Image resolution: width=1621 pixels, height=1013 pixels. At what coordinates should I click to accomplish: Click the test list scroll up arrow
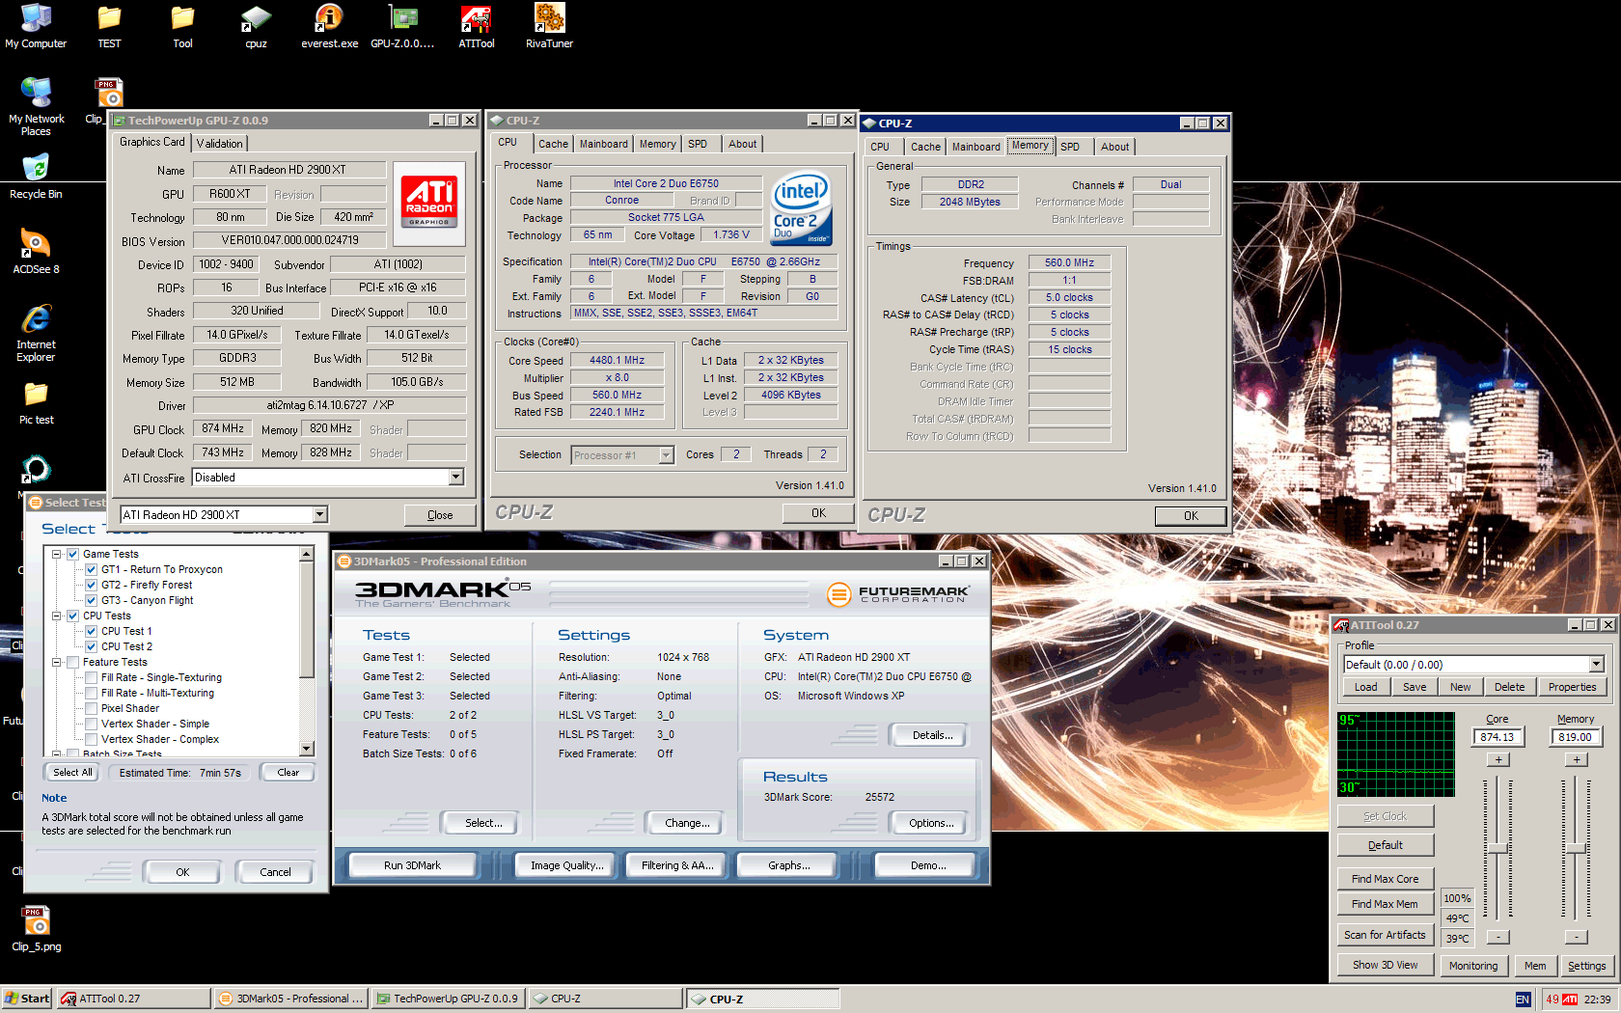click(306, 554)
